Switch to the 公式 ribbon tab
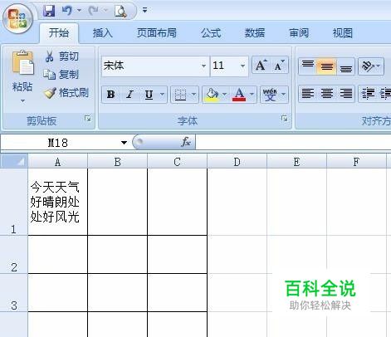Screen dimensions: 391x337 (211, 33)
